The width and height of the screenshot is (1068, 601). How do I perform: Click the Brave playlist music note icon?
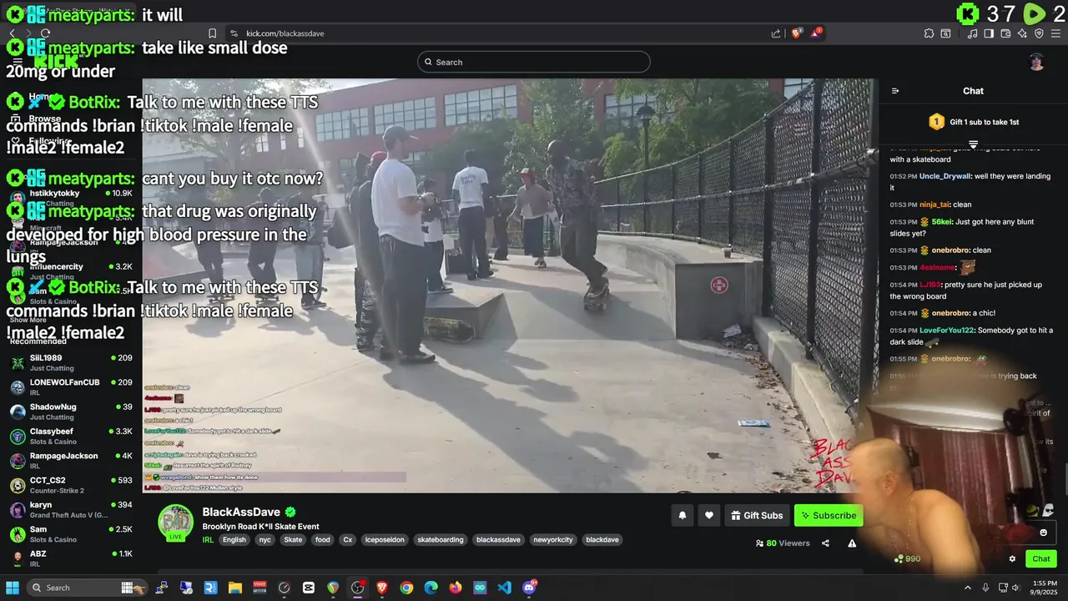(972, 33)
